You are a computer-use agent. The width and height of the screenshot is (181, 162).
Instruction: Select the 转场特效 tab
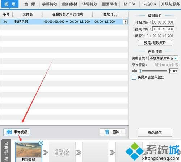coord(89,4)
